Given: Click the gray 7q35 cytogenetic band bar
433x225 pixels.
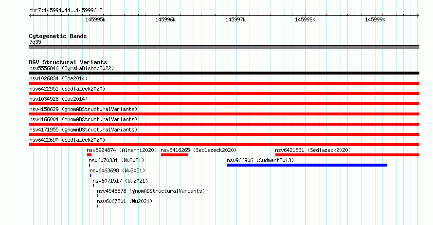Looking at the screenshot, I should click(224, 47).
